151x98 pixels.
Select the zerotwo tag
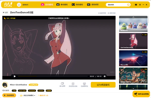pyautogui.click(x=41, y=91)
